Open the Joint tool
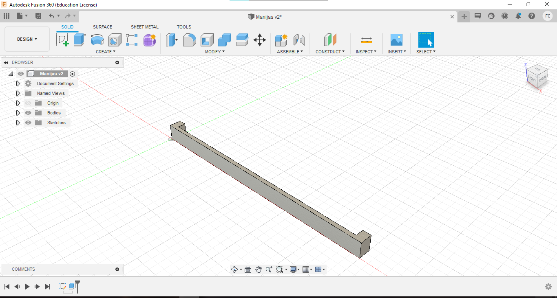The image size is (557, 298). [299, 40]
